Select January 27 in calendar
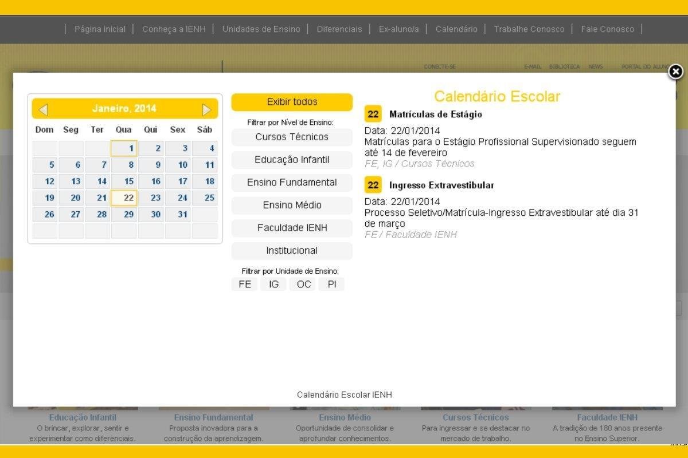The width and height of the screenshot is (688, 458). click(71, 215)
